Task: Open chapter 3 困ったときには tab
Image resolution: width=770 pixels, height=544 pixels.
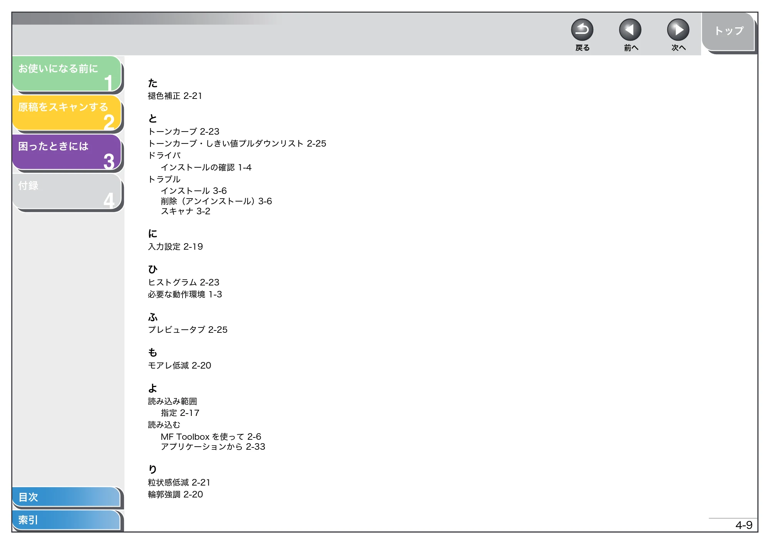Action: coord(67,152)
